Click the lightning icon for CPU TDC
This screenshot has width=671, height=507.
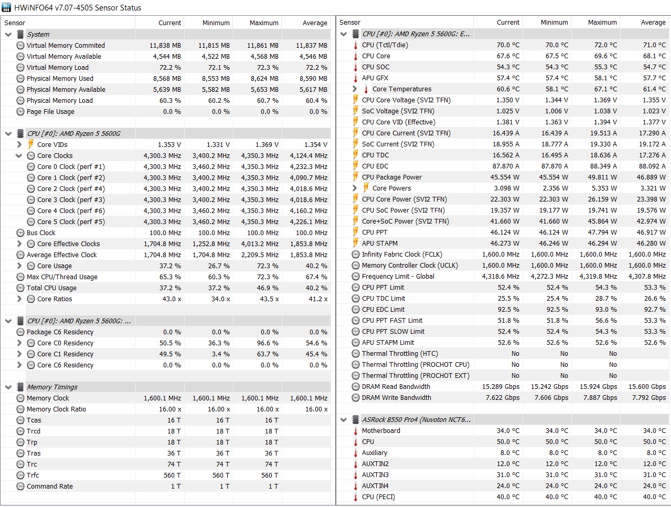click(x=356, y=155)
